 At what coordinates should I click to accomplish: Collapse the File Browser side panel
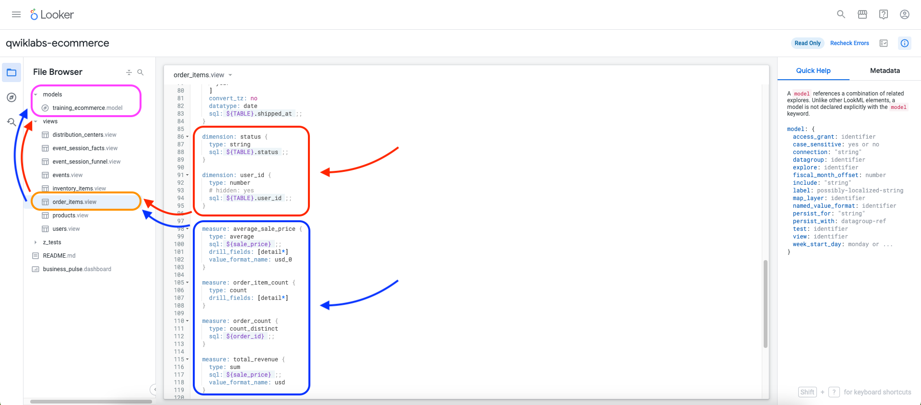pyautogui.click(x=153, y=389)
